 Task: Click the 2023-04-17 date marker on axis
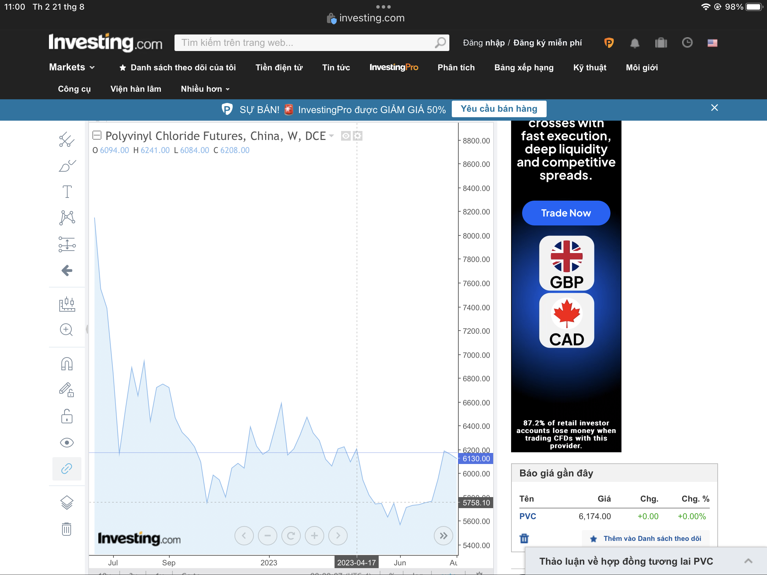pos(357,562)
